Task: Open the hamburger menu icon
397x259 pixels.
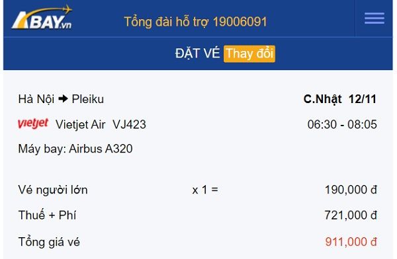Action: coord(375,18)
